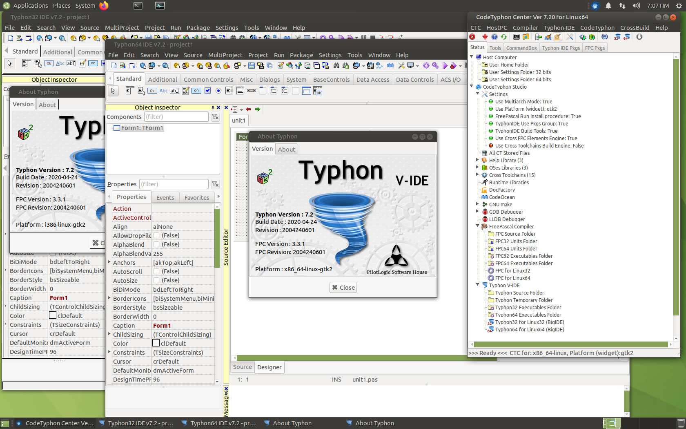686x429 pixels.
Task: Switch to the Source tab in editor
Action: click(243, 367)
